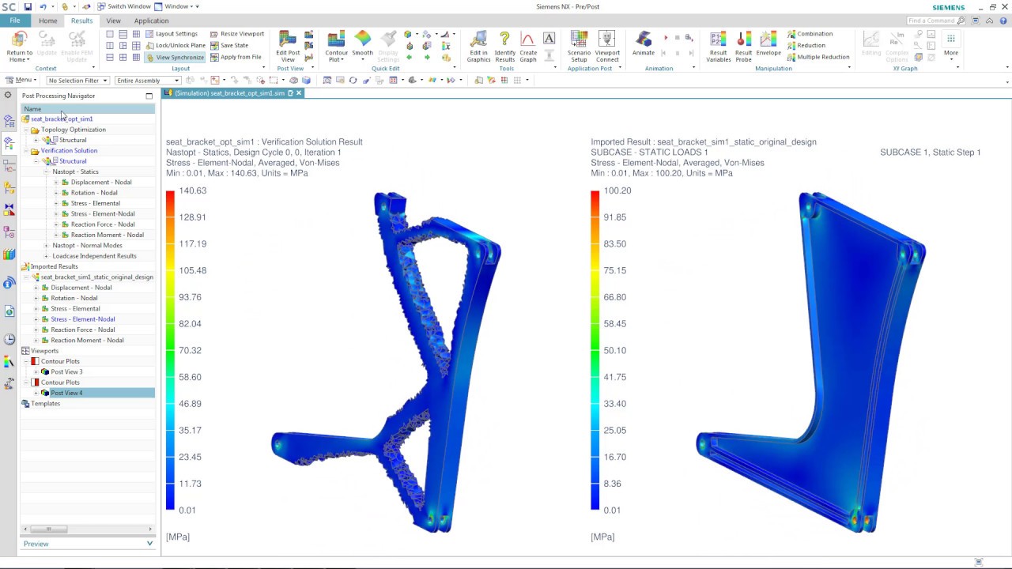Open Scenario Setup
The width and height of the screenshot is (1012, 569).
[579, 47]
